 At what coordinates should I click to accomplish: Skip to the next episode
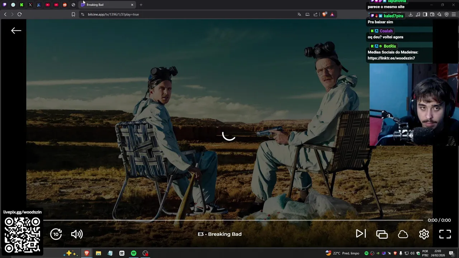coord(361,234)
